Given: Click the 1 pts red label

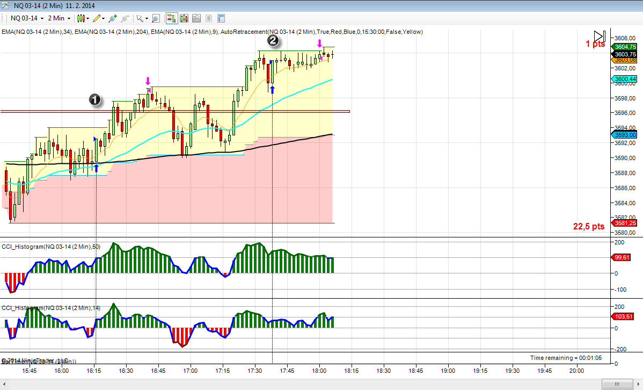Looking at the screenshot, I should click(x=595, y=44).
